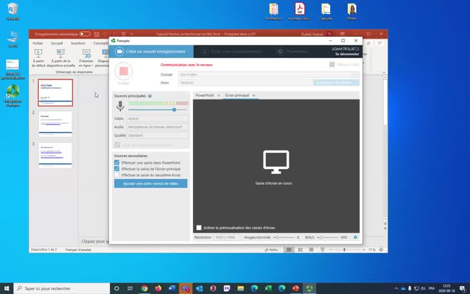Click the À partir du début slideshow icon

(x=38, y=54)
